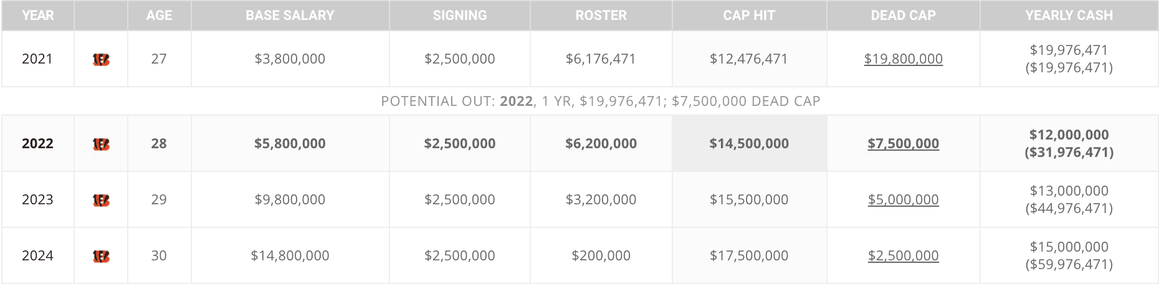Sort by the YEAR column header
Screen dimensions: 1159x284
click(37, 16)
